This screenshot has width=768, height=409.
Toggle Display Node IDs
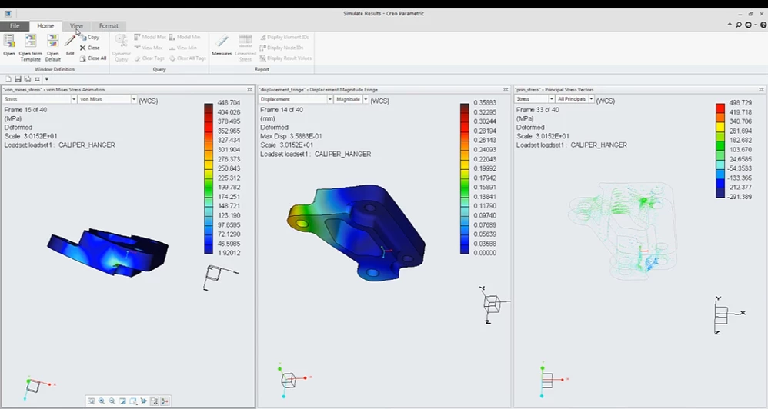(x=282, y=48)
